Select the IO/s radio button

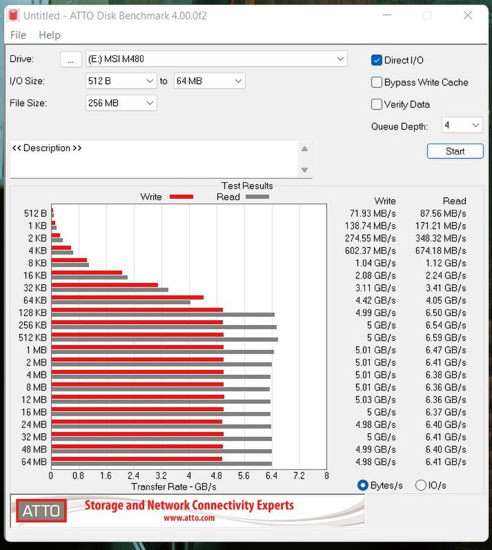tap(420, 485)
